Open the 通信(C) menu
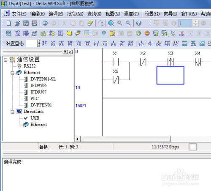 pyautogui.click(x=131, y=14)
